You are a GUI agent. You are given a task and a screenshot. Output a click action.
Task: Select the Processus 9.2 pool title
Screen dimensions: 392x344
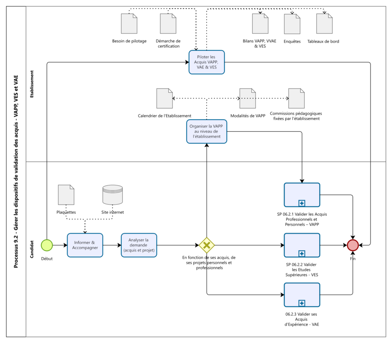coord(16,172)
